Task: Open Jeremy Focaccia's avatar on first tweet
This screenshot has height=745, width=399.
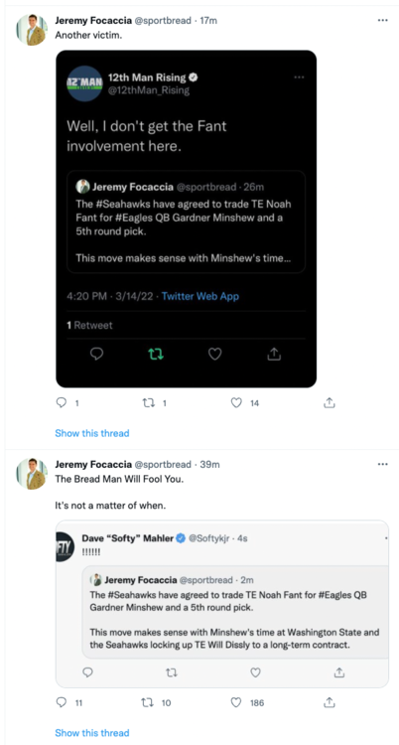Action: click(32, 30)
